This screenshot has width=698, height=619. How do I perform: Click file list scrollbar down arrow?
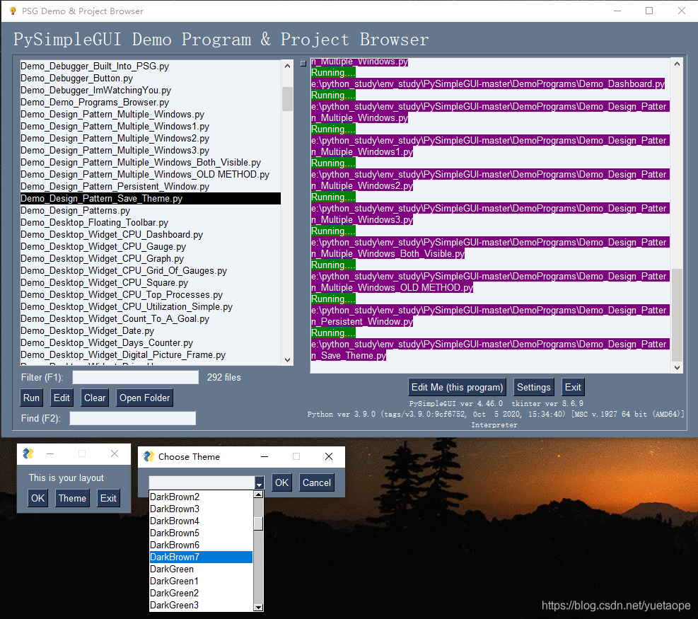pyautogui.click(x=288, y=360)
